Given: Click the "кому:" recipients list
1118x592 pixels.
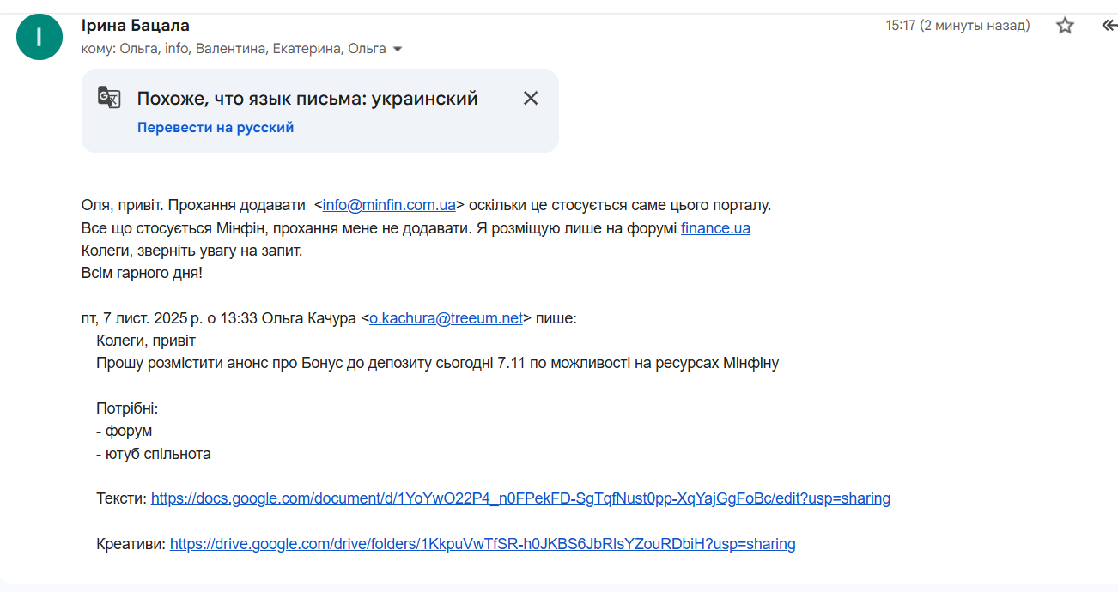Looking at the screenshot, I should click(x=234, y=49).
